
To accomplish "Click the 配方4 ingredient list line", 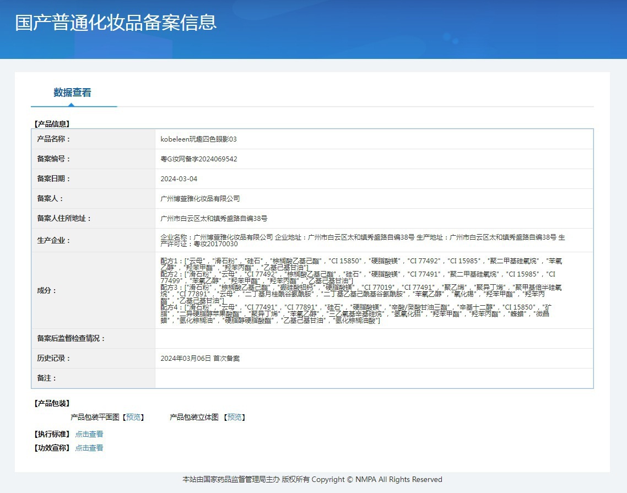I will click(356, 314).
